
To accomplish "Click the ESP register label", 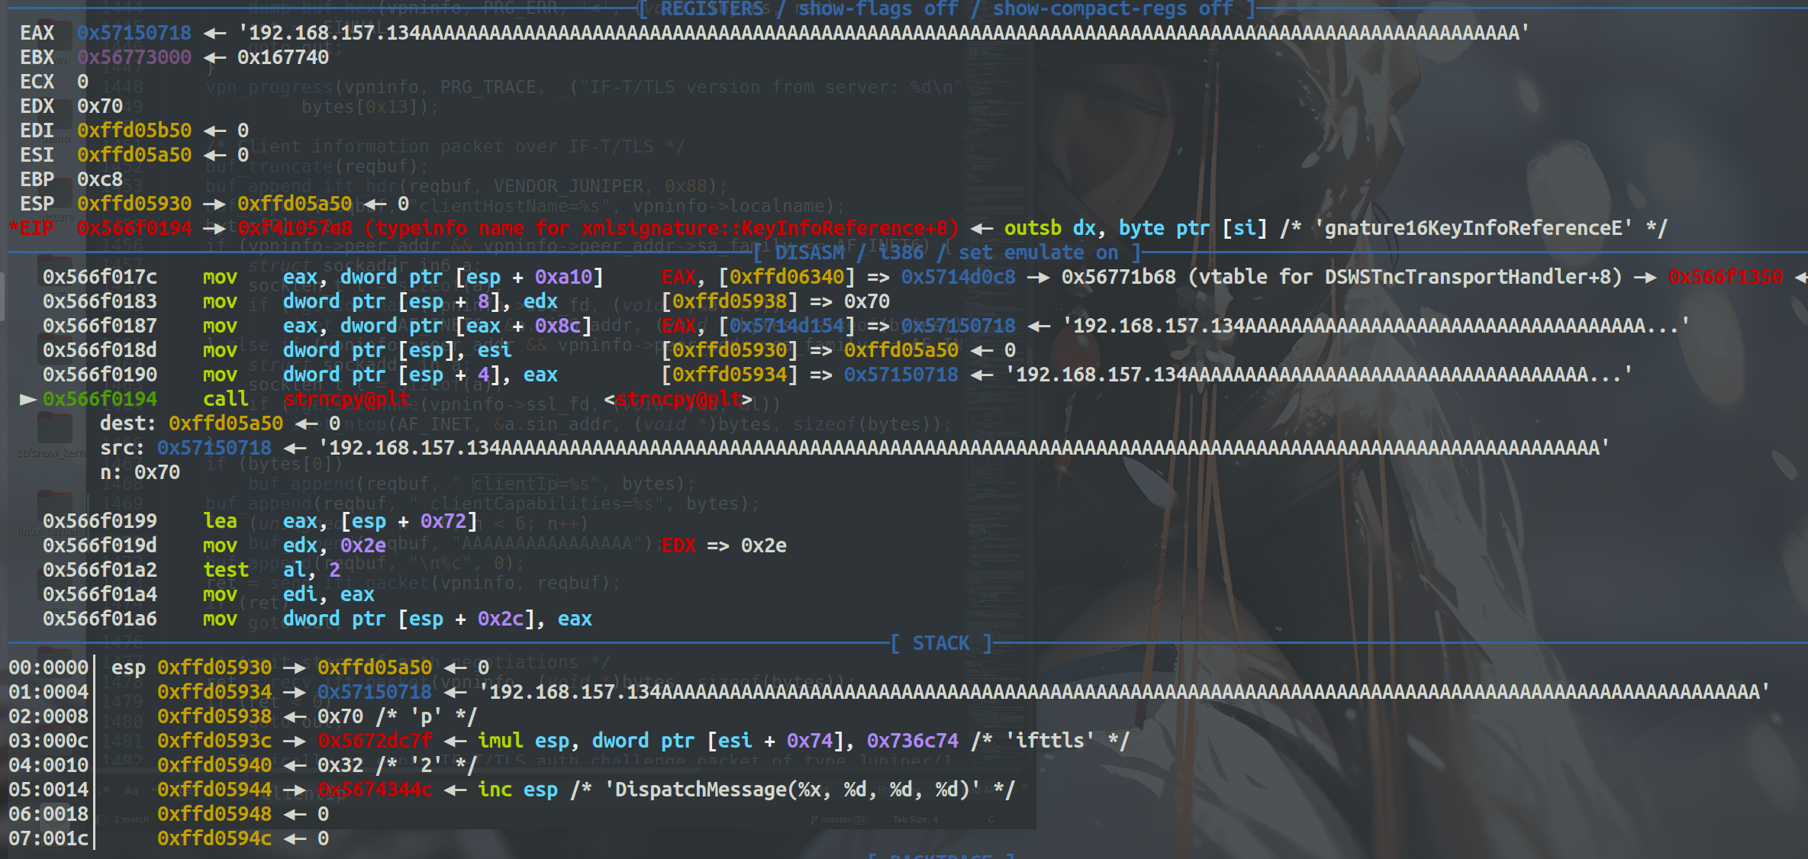I will coord(37,204).
